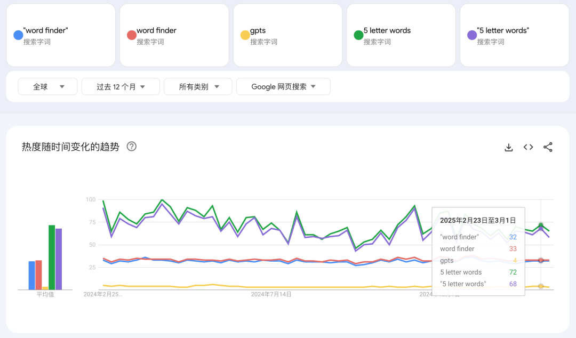Open the help icon beside 热度随时间变化的趋势

132,147
